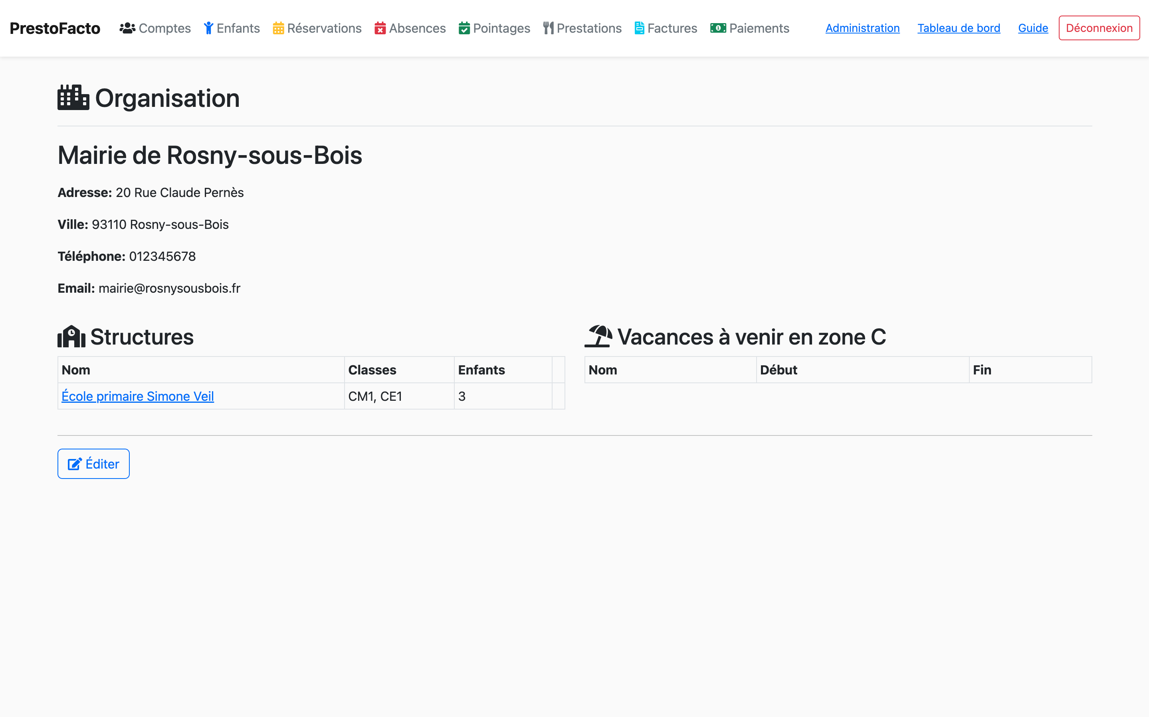Open École primaire Simone Veil link

[138, 396]
